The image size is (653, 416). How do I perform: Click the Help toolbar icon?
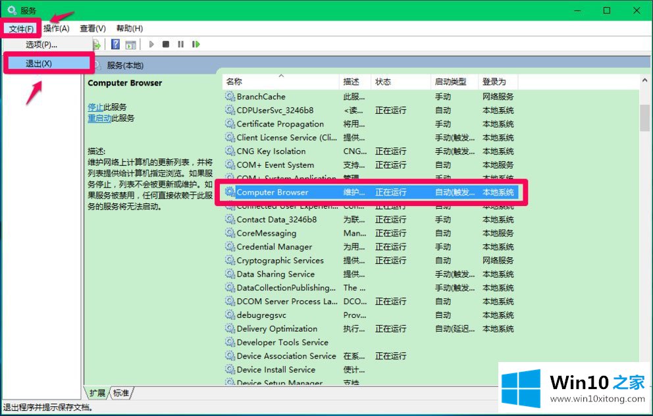point(115,45)
